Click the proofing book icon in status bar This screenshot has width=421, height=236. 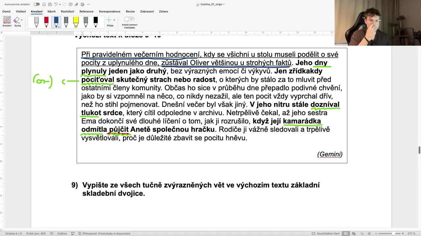tap(52, 233)
